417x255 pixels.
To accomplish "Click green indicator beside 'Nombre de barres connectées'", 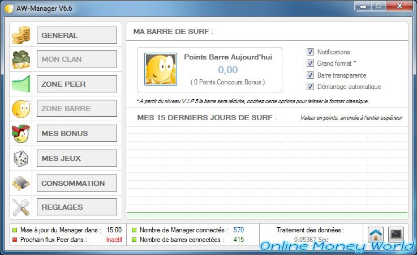I will pos(134,240).
